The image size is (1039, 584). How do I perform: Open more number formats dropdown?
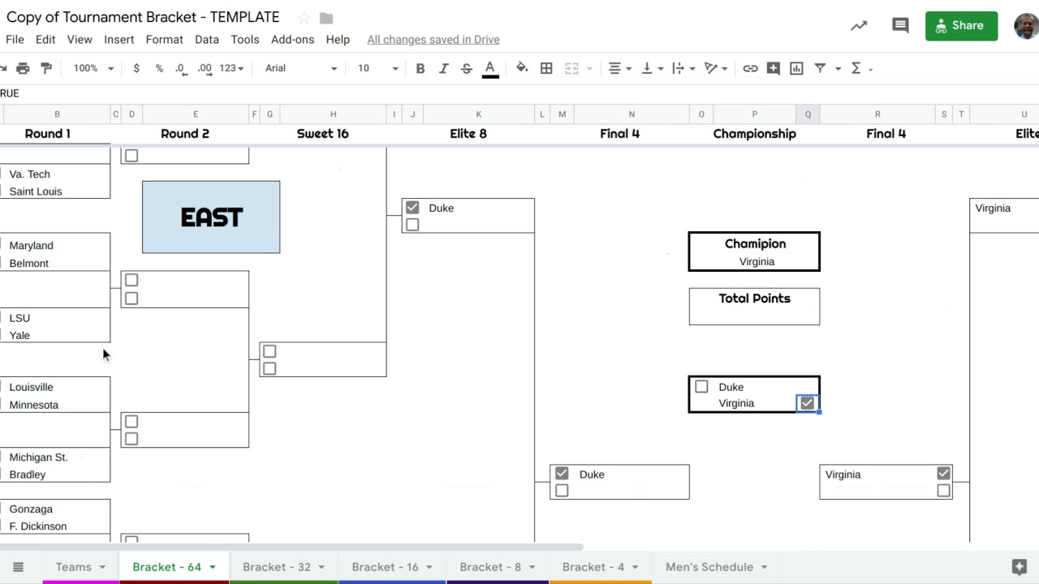[231, 68]
